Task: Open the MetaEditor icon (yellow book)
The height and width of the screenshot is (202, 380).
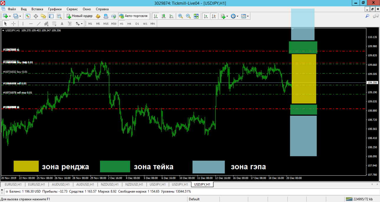Action: point(98,16)
